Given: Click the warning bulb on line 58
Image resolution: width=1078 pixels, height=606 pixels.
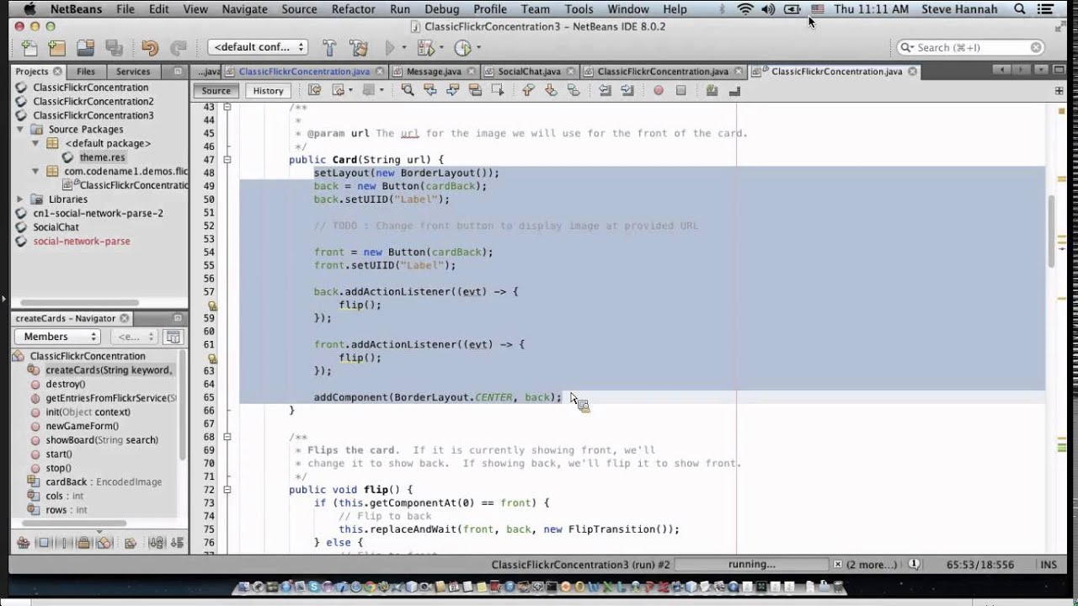Looking at the screenshot, I should tap(212, 306).
